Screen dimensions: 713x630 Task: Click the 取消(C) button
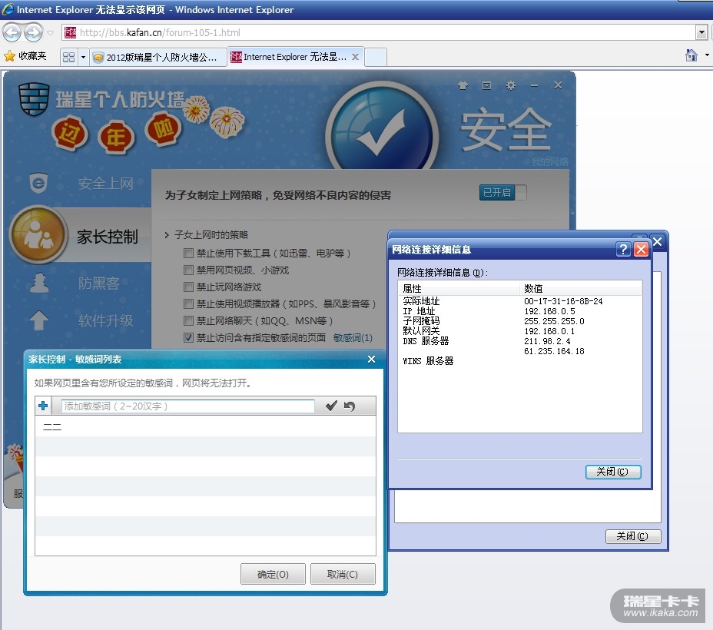[x=343, y=574]
